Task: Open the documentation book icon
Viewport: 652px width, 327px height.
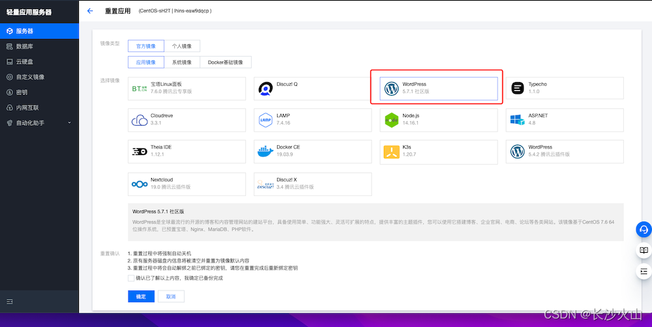Action: pos(644,250)
